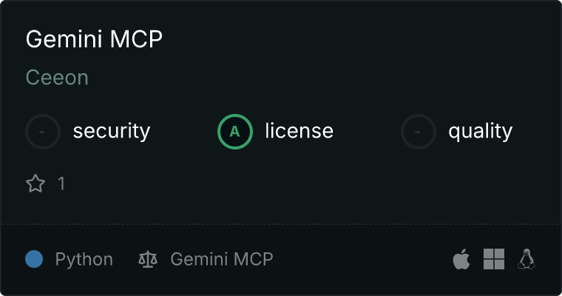
Task: Click empty card area beside star count
Action: [x=287, y=184]
